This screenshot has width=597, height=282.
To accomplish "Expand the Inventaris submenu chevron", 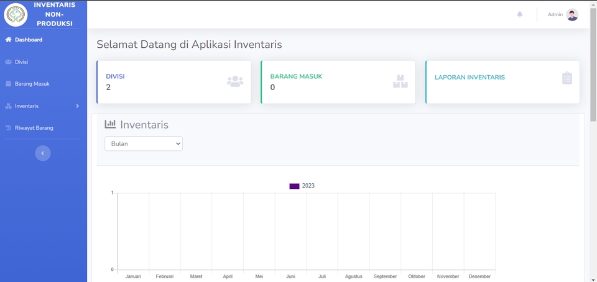I will [77, 106].
